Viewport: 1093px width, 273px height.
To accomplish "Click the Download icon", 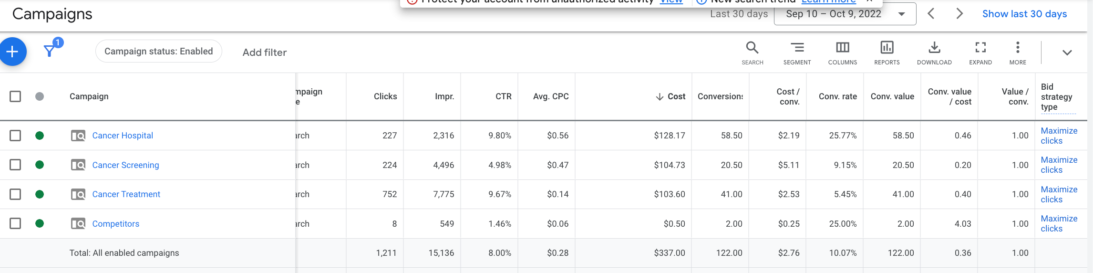I will click(934, 52).
